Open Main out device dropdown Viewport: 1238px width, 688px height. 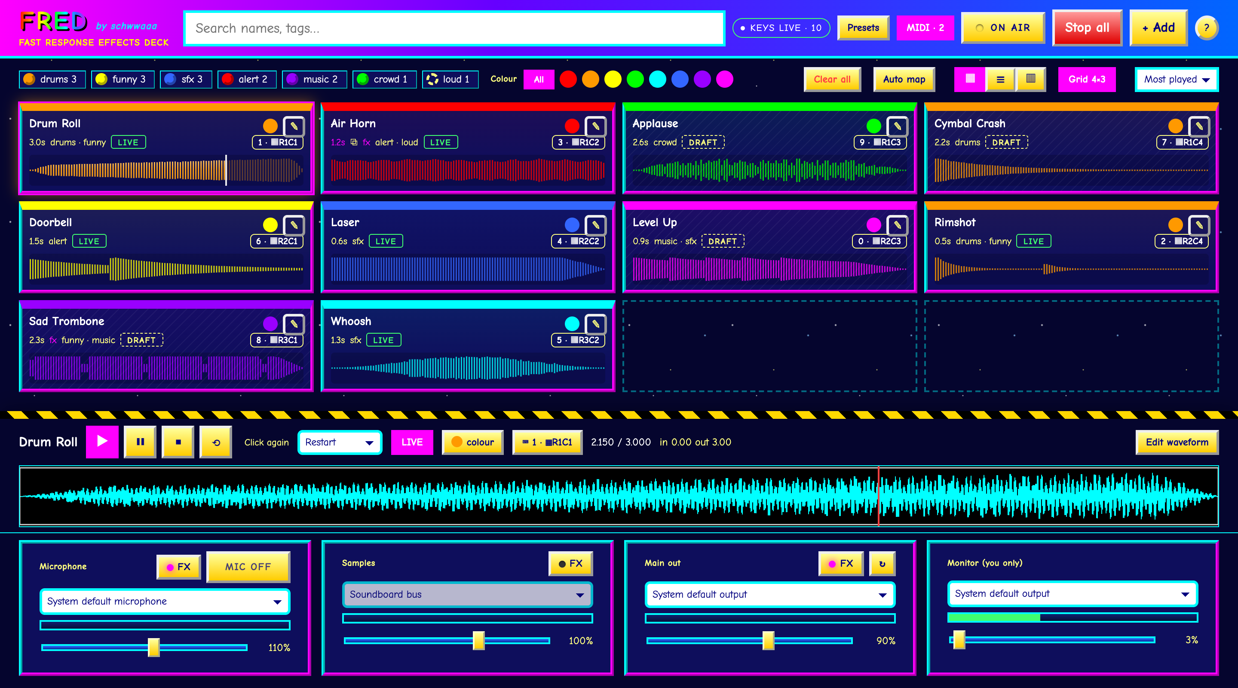coord(769,594)
